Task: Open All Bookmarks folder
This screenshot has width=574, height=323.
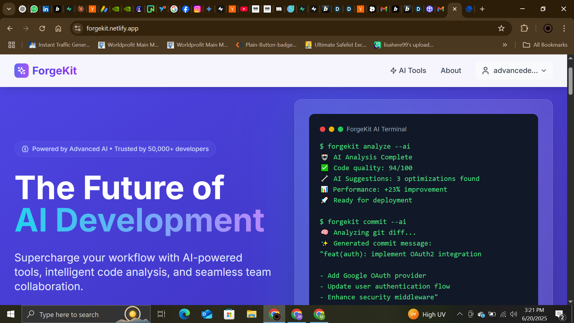Action: [545, 45]
